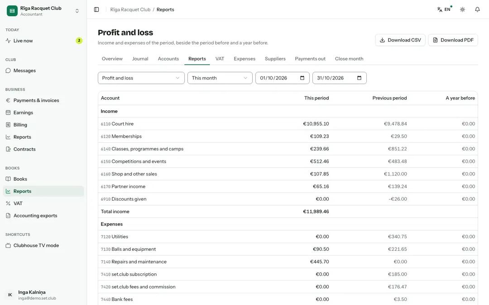Screen dimensions: 489x305
Task: Click the Contracts document icon
Action: coord(8,149)
